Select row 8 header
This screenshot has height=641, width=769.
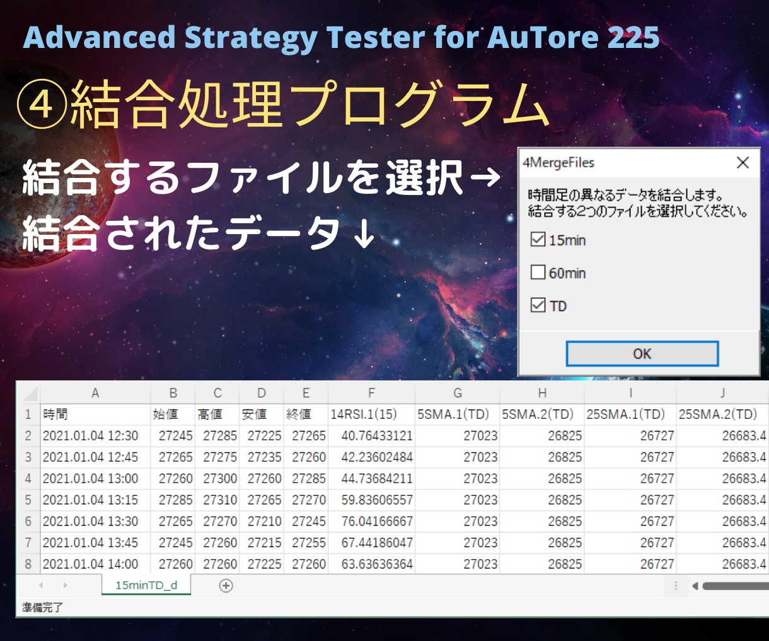[x=28, y=564]
